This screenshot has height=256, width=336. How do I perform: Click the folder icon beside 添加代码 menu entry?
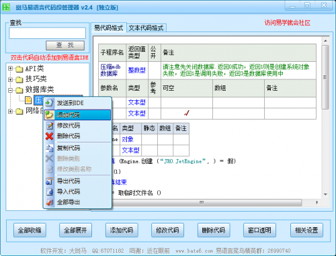pos(49,115)
